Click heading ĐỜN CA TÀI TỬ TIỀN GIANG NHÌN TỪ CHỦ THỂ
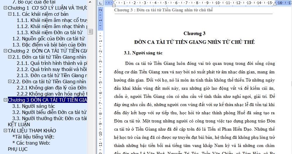 pyautogui.click(x=194, y=42)
